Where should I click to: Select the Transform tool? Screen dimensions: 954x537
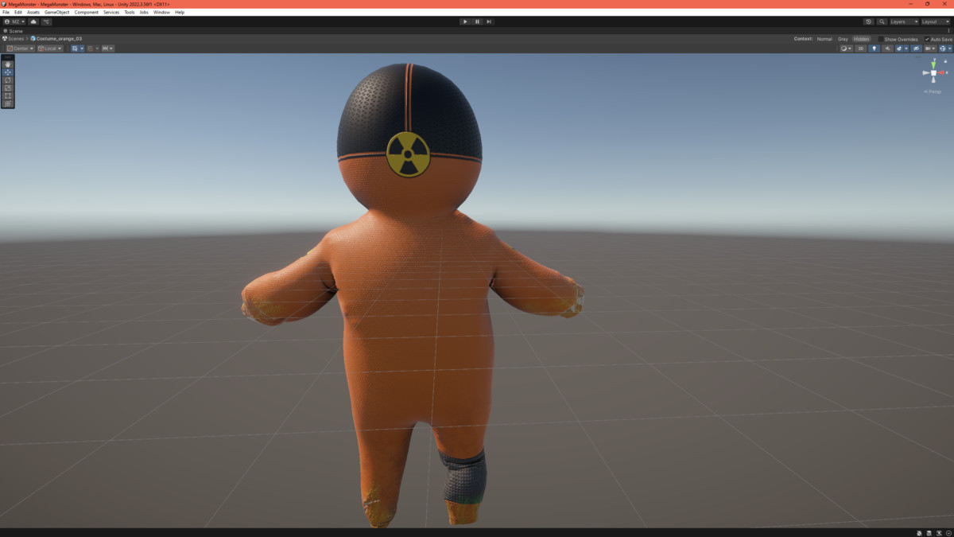pyautogui.click(x=8, y=104)
